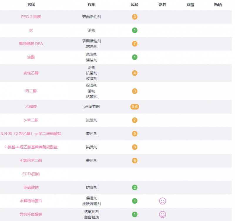The width and height of the screenshot is (235, 221).
Task: Open the 油酸 ingredient link
Action: click(x=31, y=57)
